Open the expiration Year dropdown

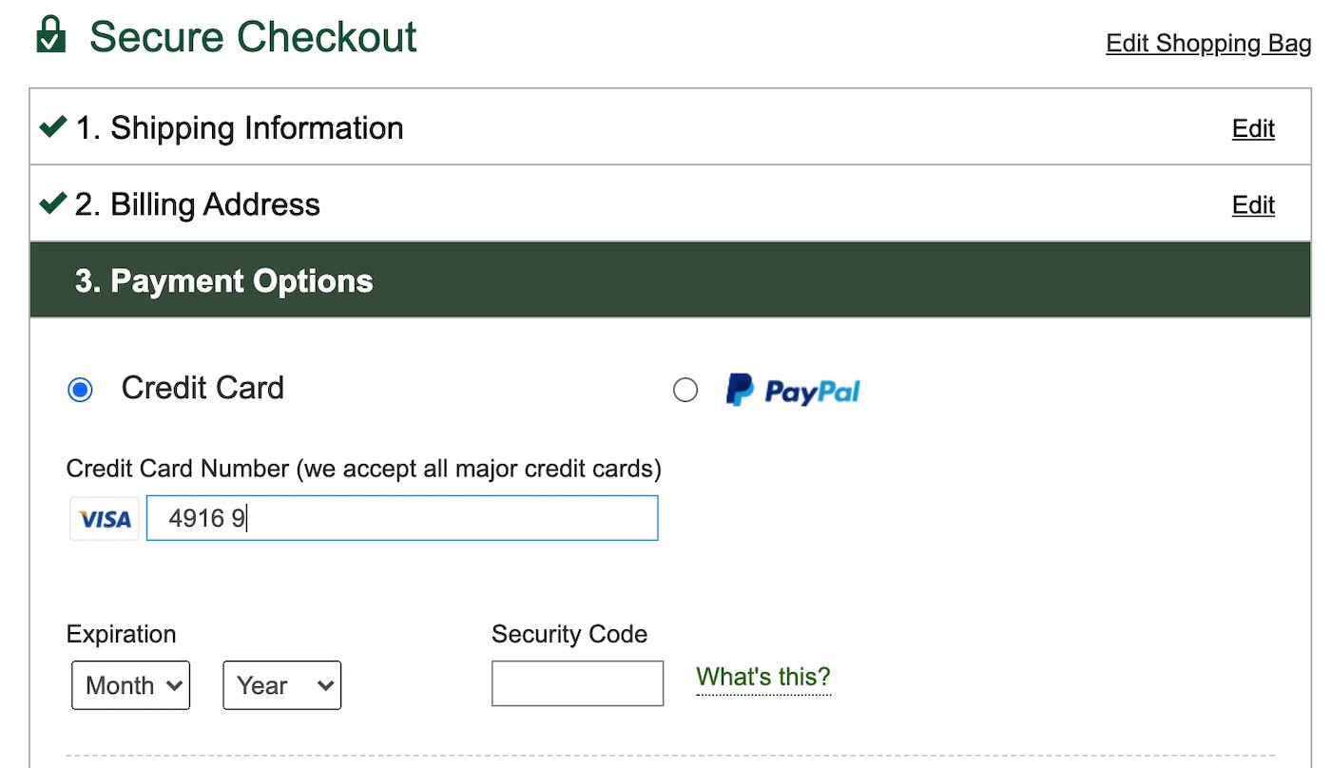[281, 684]
